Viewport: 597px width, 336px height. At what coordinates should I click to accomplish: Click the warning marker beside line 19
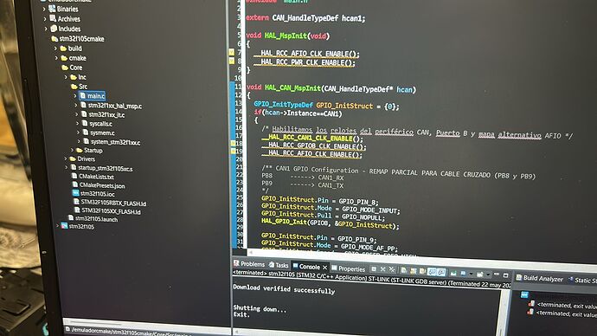[234, 152]
